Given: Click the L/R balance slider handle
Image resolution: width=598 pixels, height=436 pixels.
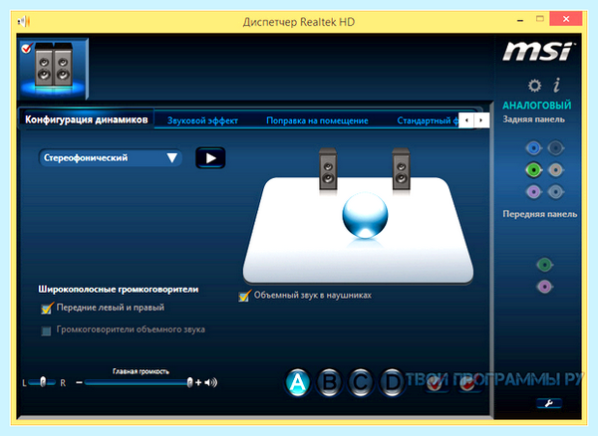Looking at the screenshot, I should click(x=43, y=381).
